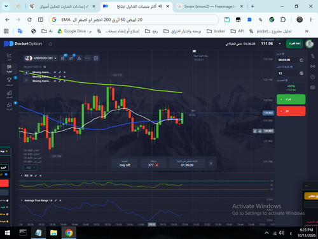
Task: Open the clock picker beside trade time
Action: 301,60
